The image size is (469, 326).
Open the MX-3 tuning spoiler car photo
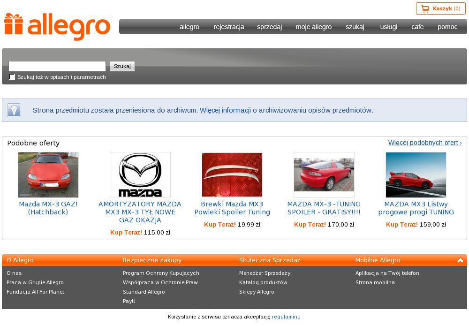[324, 175]
